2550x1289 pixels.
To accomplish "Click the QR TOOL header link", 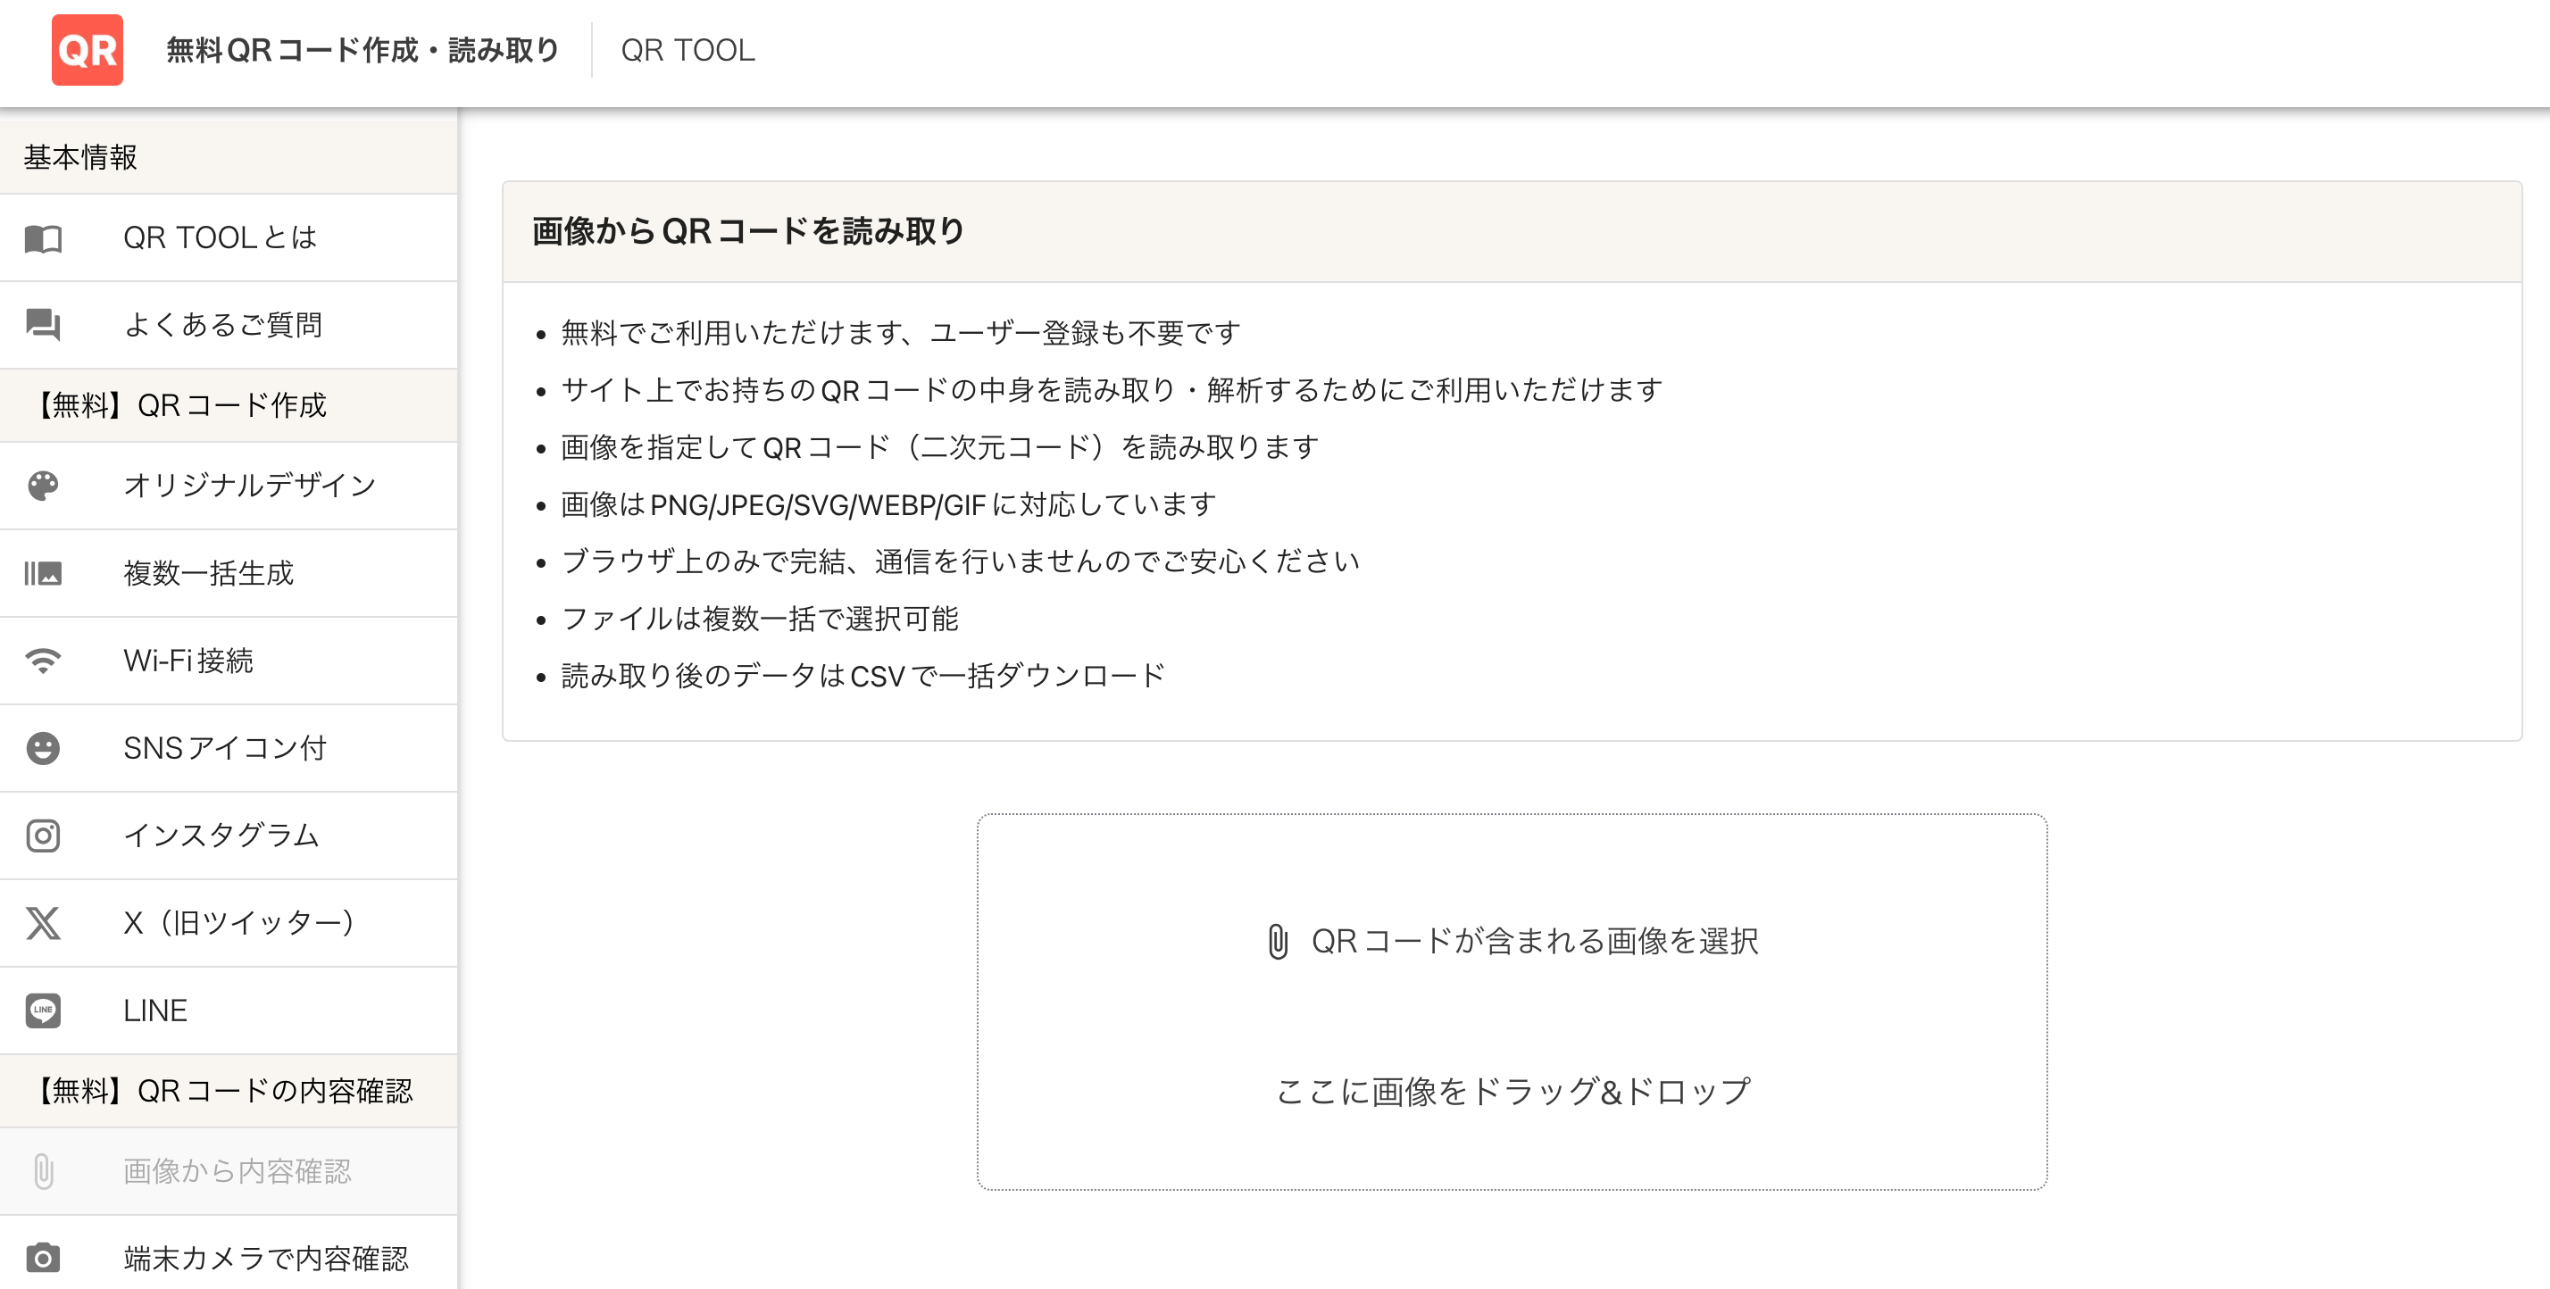I will coord(687,49).
